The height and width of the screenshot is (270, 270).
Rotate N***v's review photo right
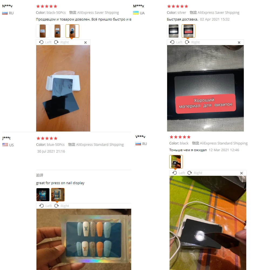(61, 42)
